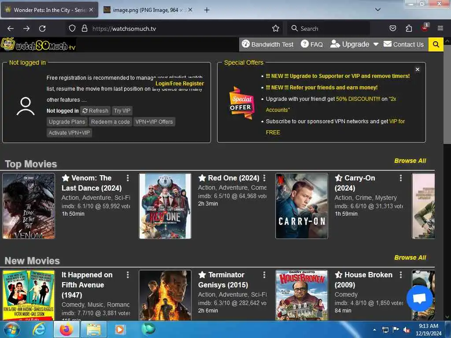Click the Try VIP button

(122, 110)
